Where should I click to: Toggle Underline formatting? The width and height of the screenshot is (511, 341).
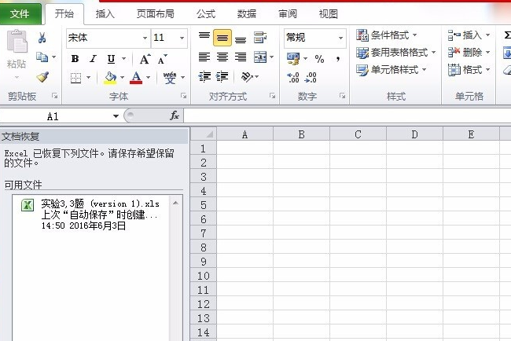111,59
